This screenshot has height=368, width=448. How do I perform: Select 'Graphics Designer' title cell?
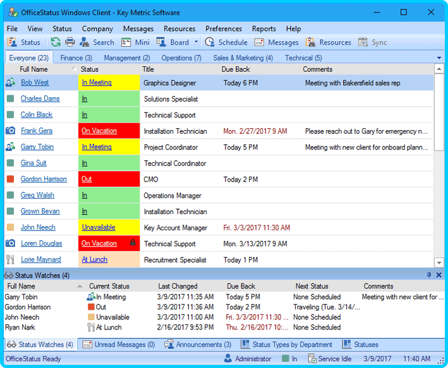tap(170, 83)
